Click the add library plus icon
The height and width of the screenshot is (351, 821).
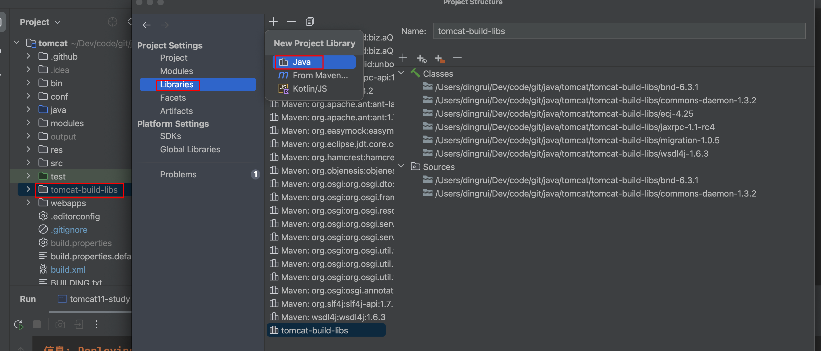coord(273,22)
